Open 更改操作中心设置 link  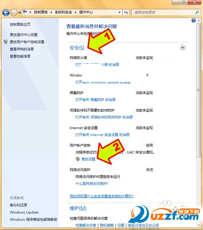point(24,35)
